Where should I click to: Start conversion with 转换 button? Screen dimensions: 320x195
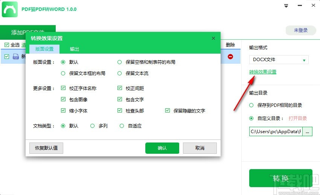(281, 178)
